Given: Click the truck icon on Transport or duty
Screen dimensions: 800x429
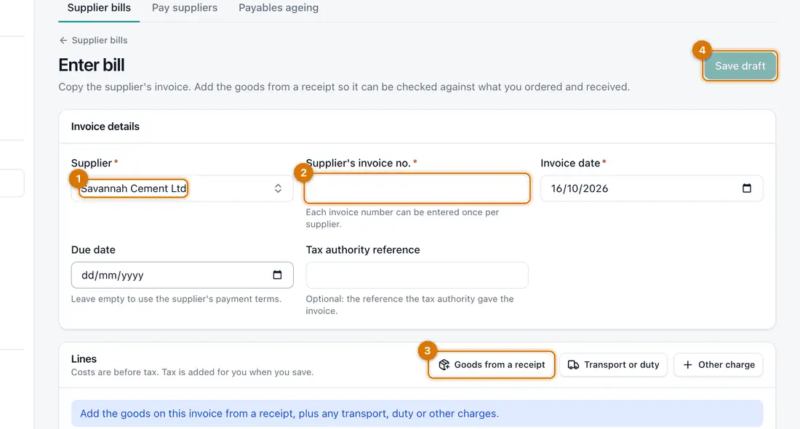Looking at the screenshot, I should [x=574, y=365].
